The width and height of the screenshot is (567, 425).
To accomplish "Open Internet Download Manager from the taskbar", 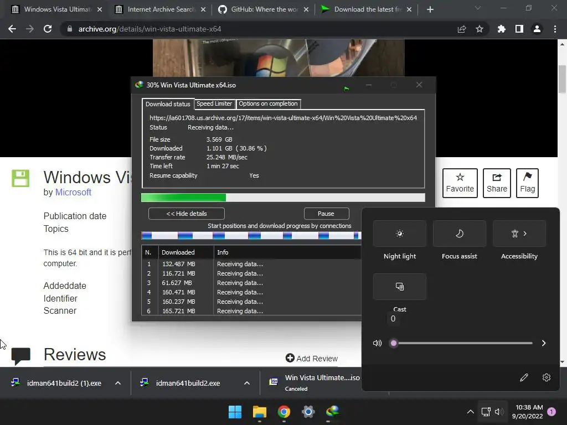I will [333, 412].
